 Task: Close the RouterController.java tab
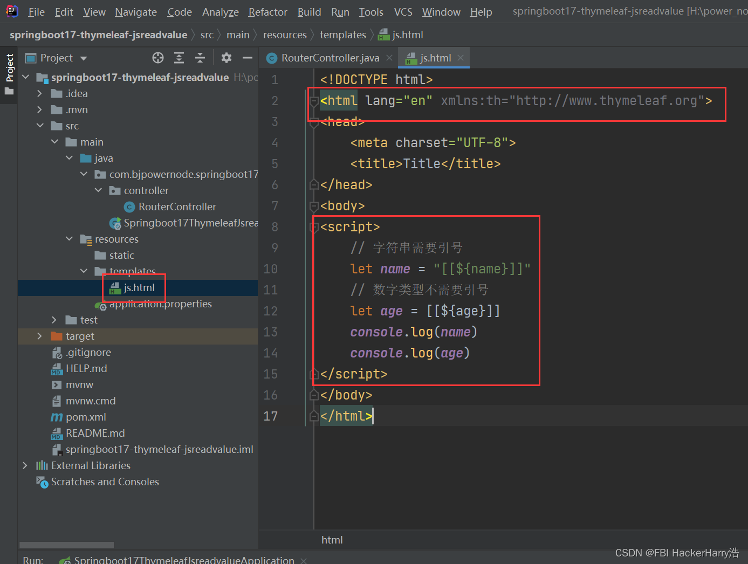pos(389,58)
